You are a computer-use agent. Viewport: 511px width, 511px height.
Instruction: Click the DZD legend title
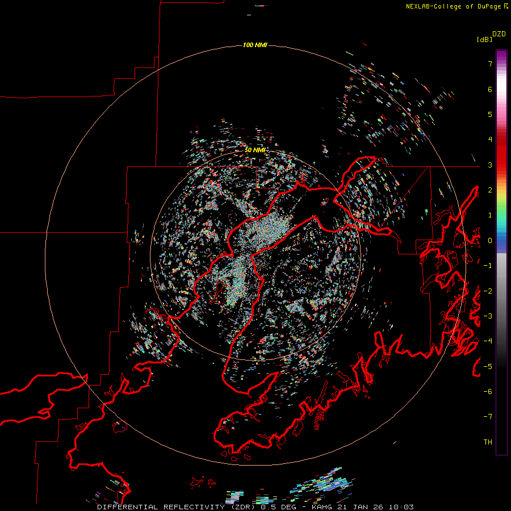pyautogui.click(x=499, y=34)
